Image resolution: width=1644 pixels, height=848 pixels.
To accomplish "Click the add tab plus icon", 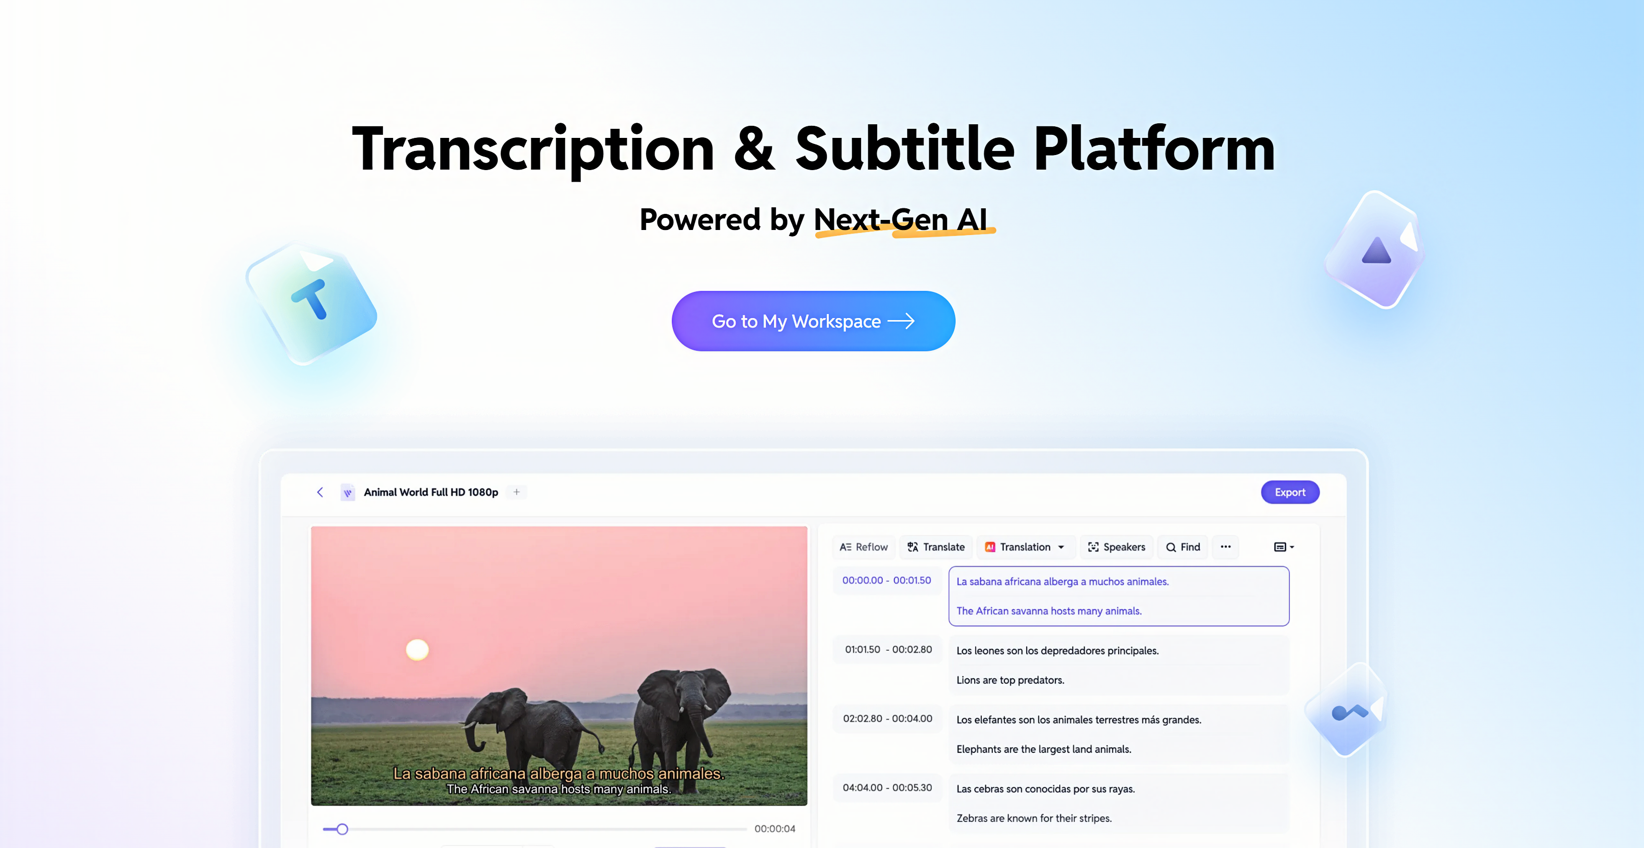I will [518, 492].
